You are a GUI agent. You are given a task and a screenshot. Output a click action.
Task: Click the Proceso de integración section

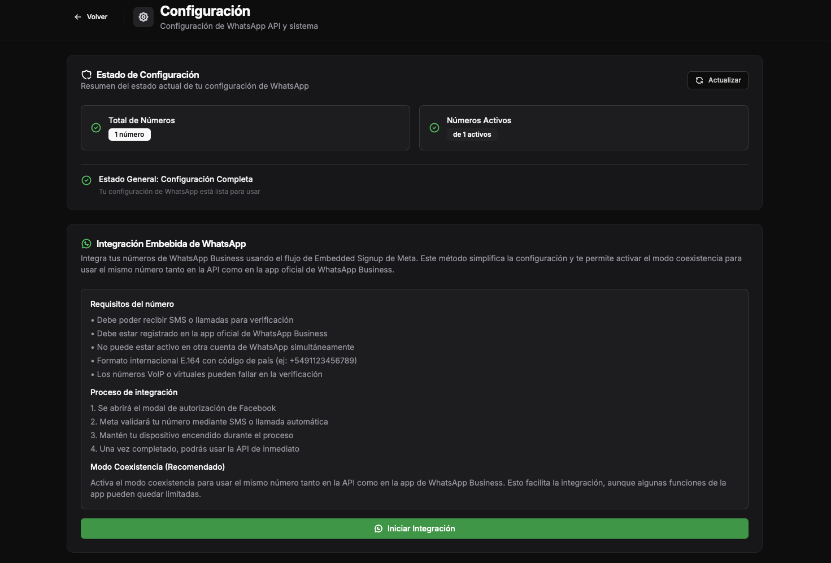[x=134, y=392]
